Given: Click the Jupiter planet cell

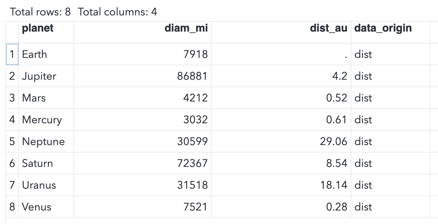Looking at the screenshot, I should click(x=39, y=76).
